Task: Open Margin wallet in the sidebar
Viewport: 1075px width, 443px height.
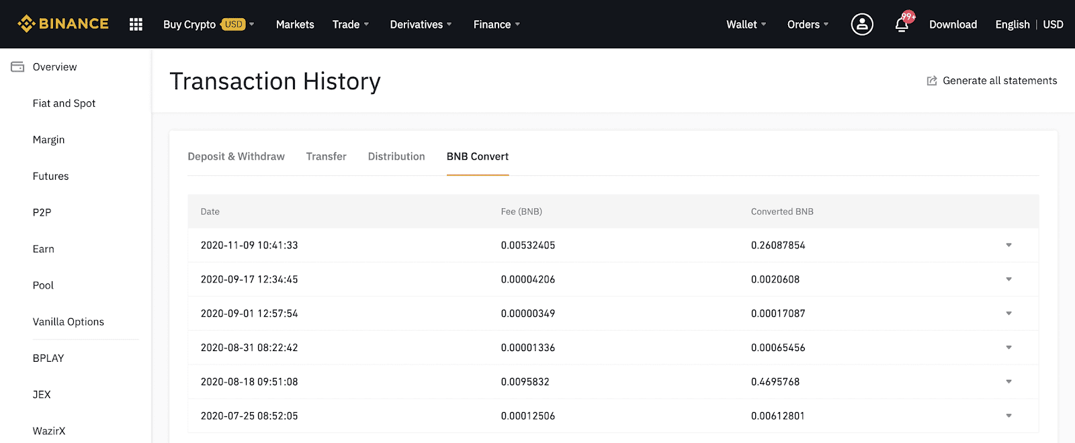Action: point(48,140)
